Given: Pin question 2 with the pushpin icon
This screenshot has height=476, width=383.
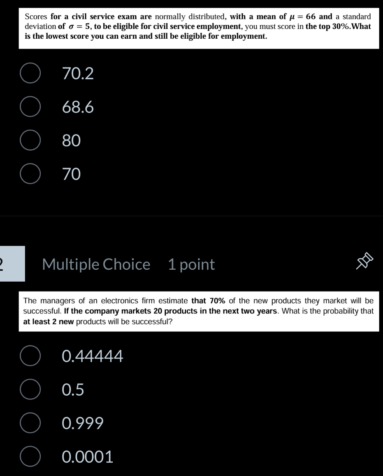Looking at the screenshot, I should [364, 261].
